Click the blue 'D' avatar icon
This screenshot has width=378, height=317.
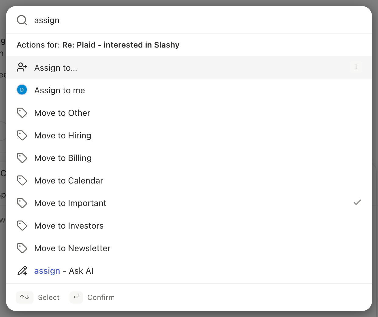22,90
